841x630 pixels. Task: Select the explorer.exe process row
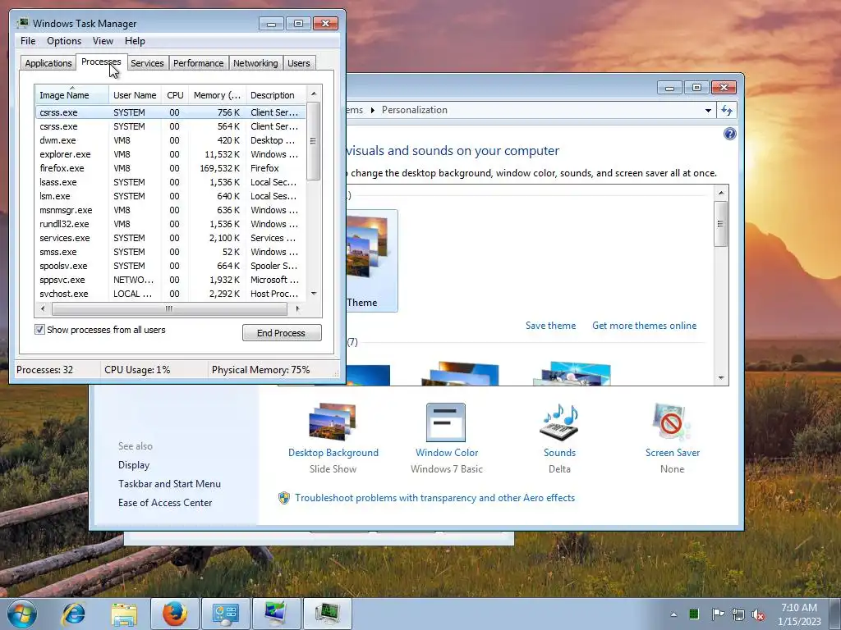click(170, 154)
